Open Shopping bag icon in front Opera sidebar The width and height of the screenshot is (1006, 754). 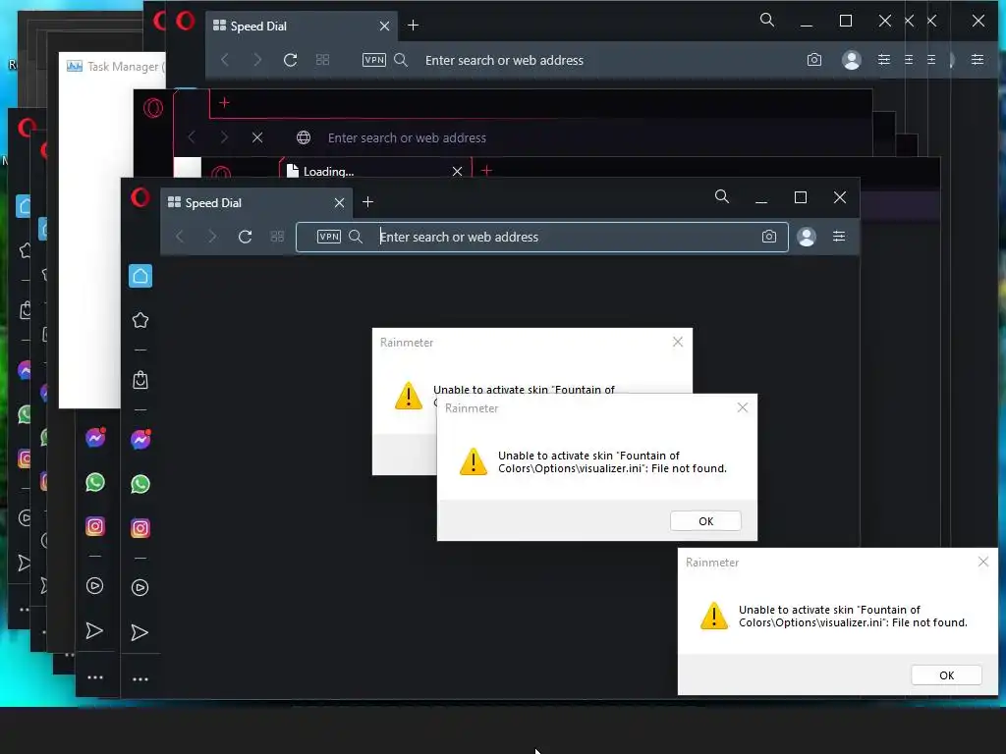pos(140,380)
